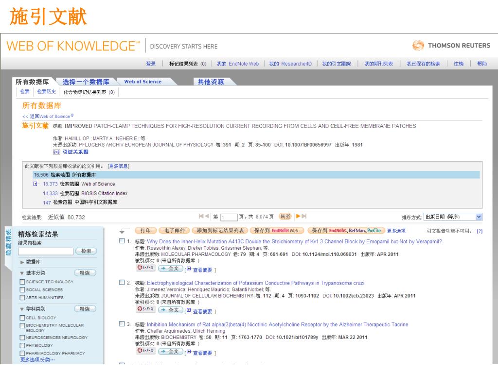Click 返回Web of Science link
The height and width of the screenshot is (373, 498).
coord(48,117)
